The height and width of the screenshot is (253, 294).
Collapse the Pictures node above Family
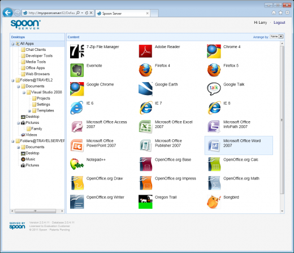point(19,123)
